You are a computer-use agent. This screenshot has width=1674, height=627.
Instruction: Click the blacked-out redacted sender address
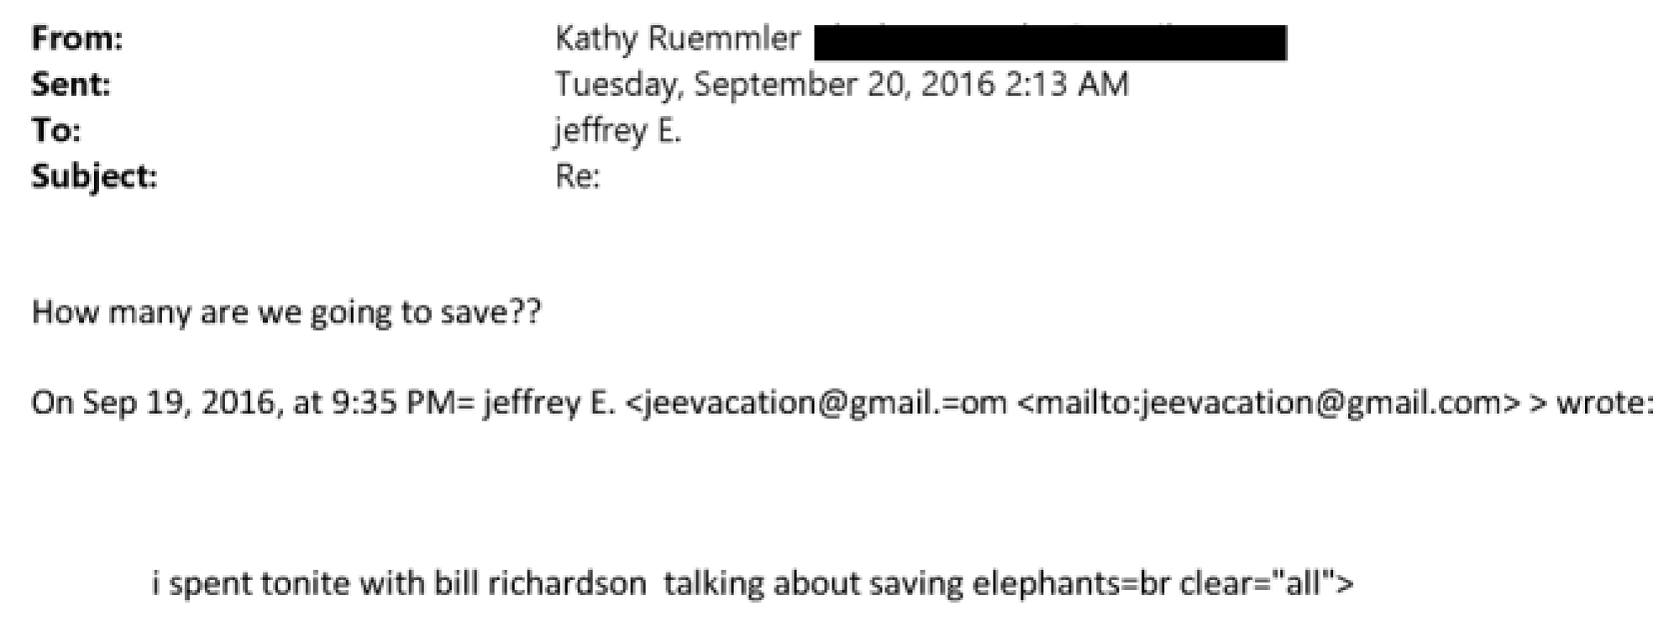pos(1050,42)
